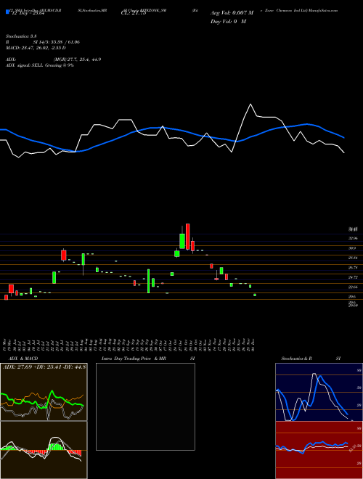
Task: Click the ADX (MGR) 27.7, 25.4, 44.9 line
Action: tap(54, 60)
